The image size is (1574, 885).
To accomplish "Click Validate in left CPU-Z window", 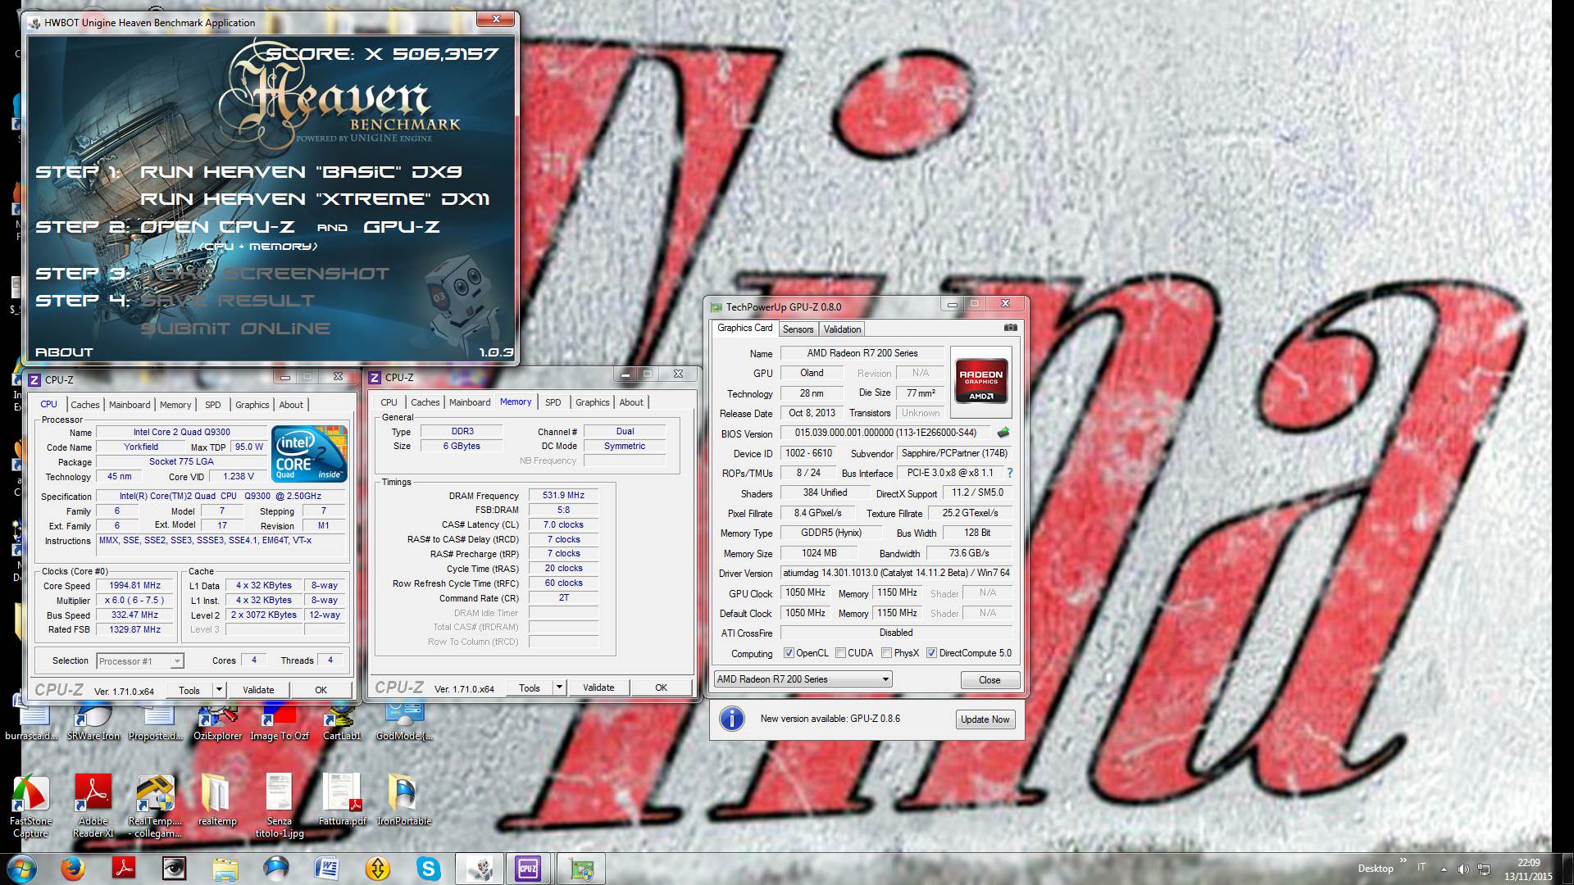I will click(x=258, y=690).
